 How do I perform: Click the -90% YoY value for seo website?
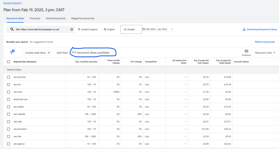(139, 114)
